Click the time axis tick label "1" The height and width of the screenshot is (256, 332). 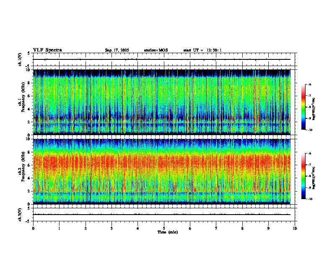[59, 228]
